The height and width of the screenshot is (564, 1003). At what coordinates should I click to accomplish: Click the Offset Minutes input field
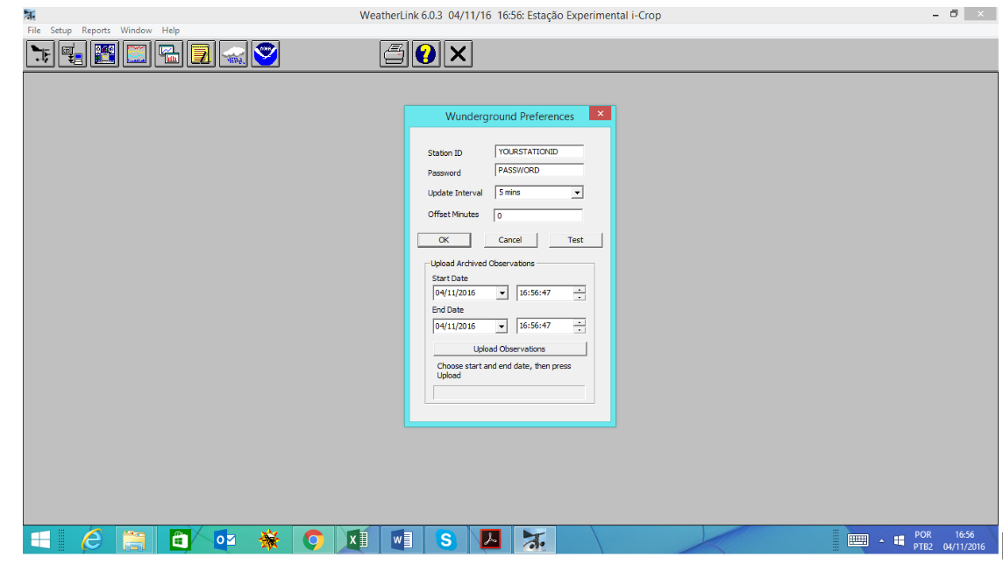(538, 215)
